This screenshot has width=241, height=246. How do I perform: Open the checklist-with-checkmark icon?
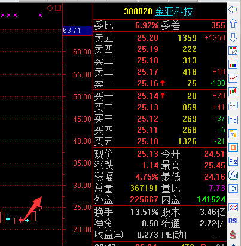(x=233, y=51)
